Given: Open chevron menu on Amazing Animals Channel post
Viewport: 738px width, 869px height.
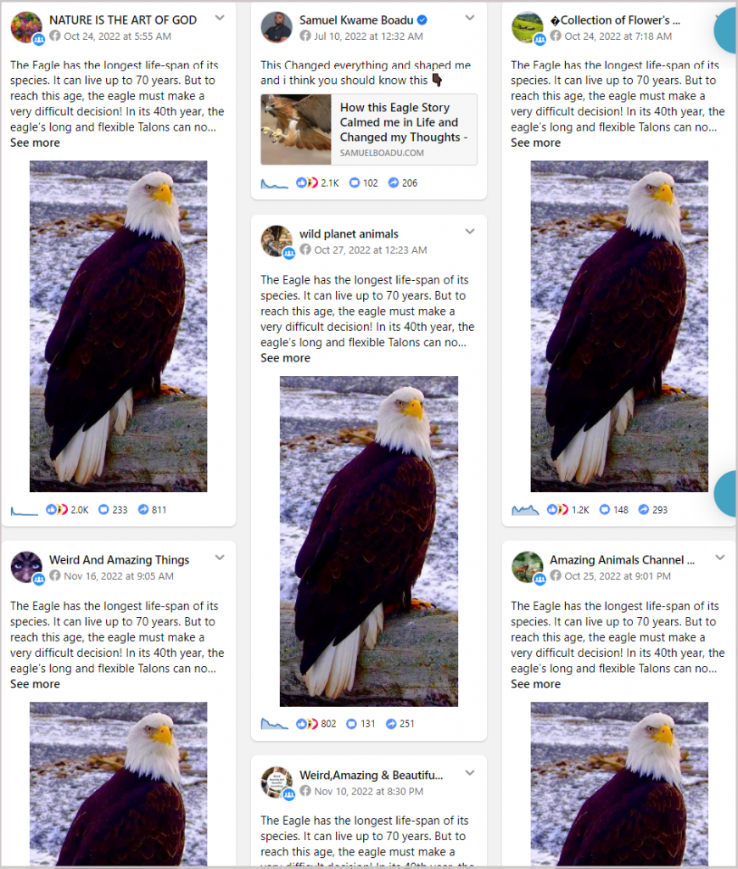Looking at the screenshot, I should [x=720, y=558].
